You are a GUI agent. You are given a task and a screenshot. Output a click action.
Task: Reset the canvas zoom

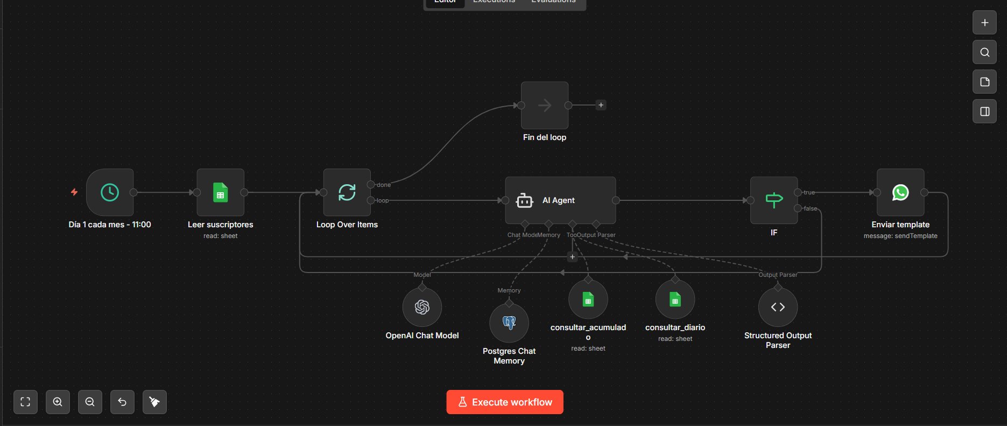point(122,402)
